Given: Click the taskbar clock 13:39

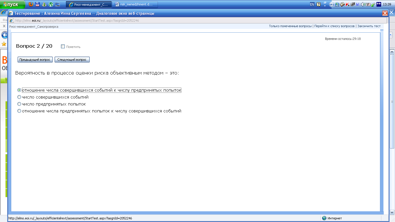Looking at the screenshot, I should point(387,4).
